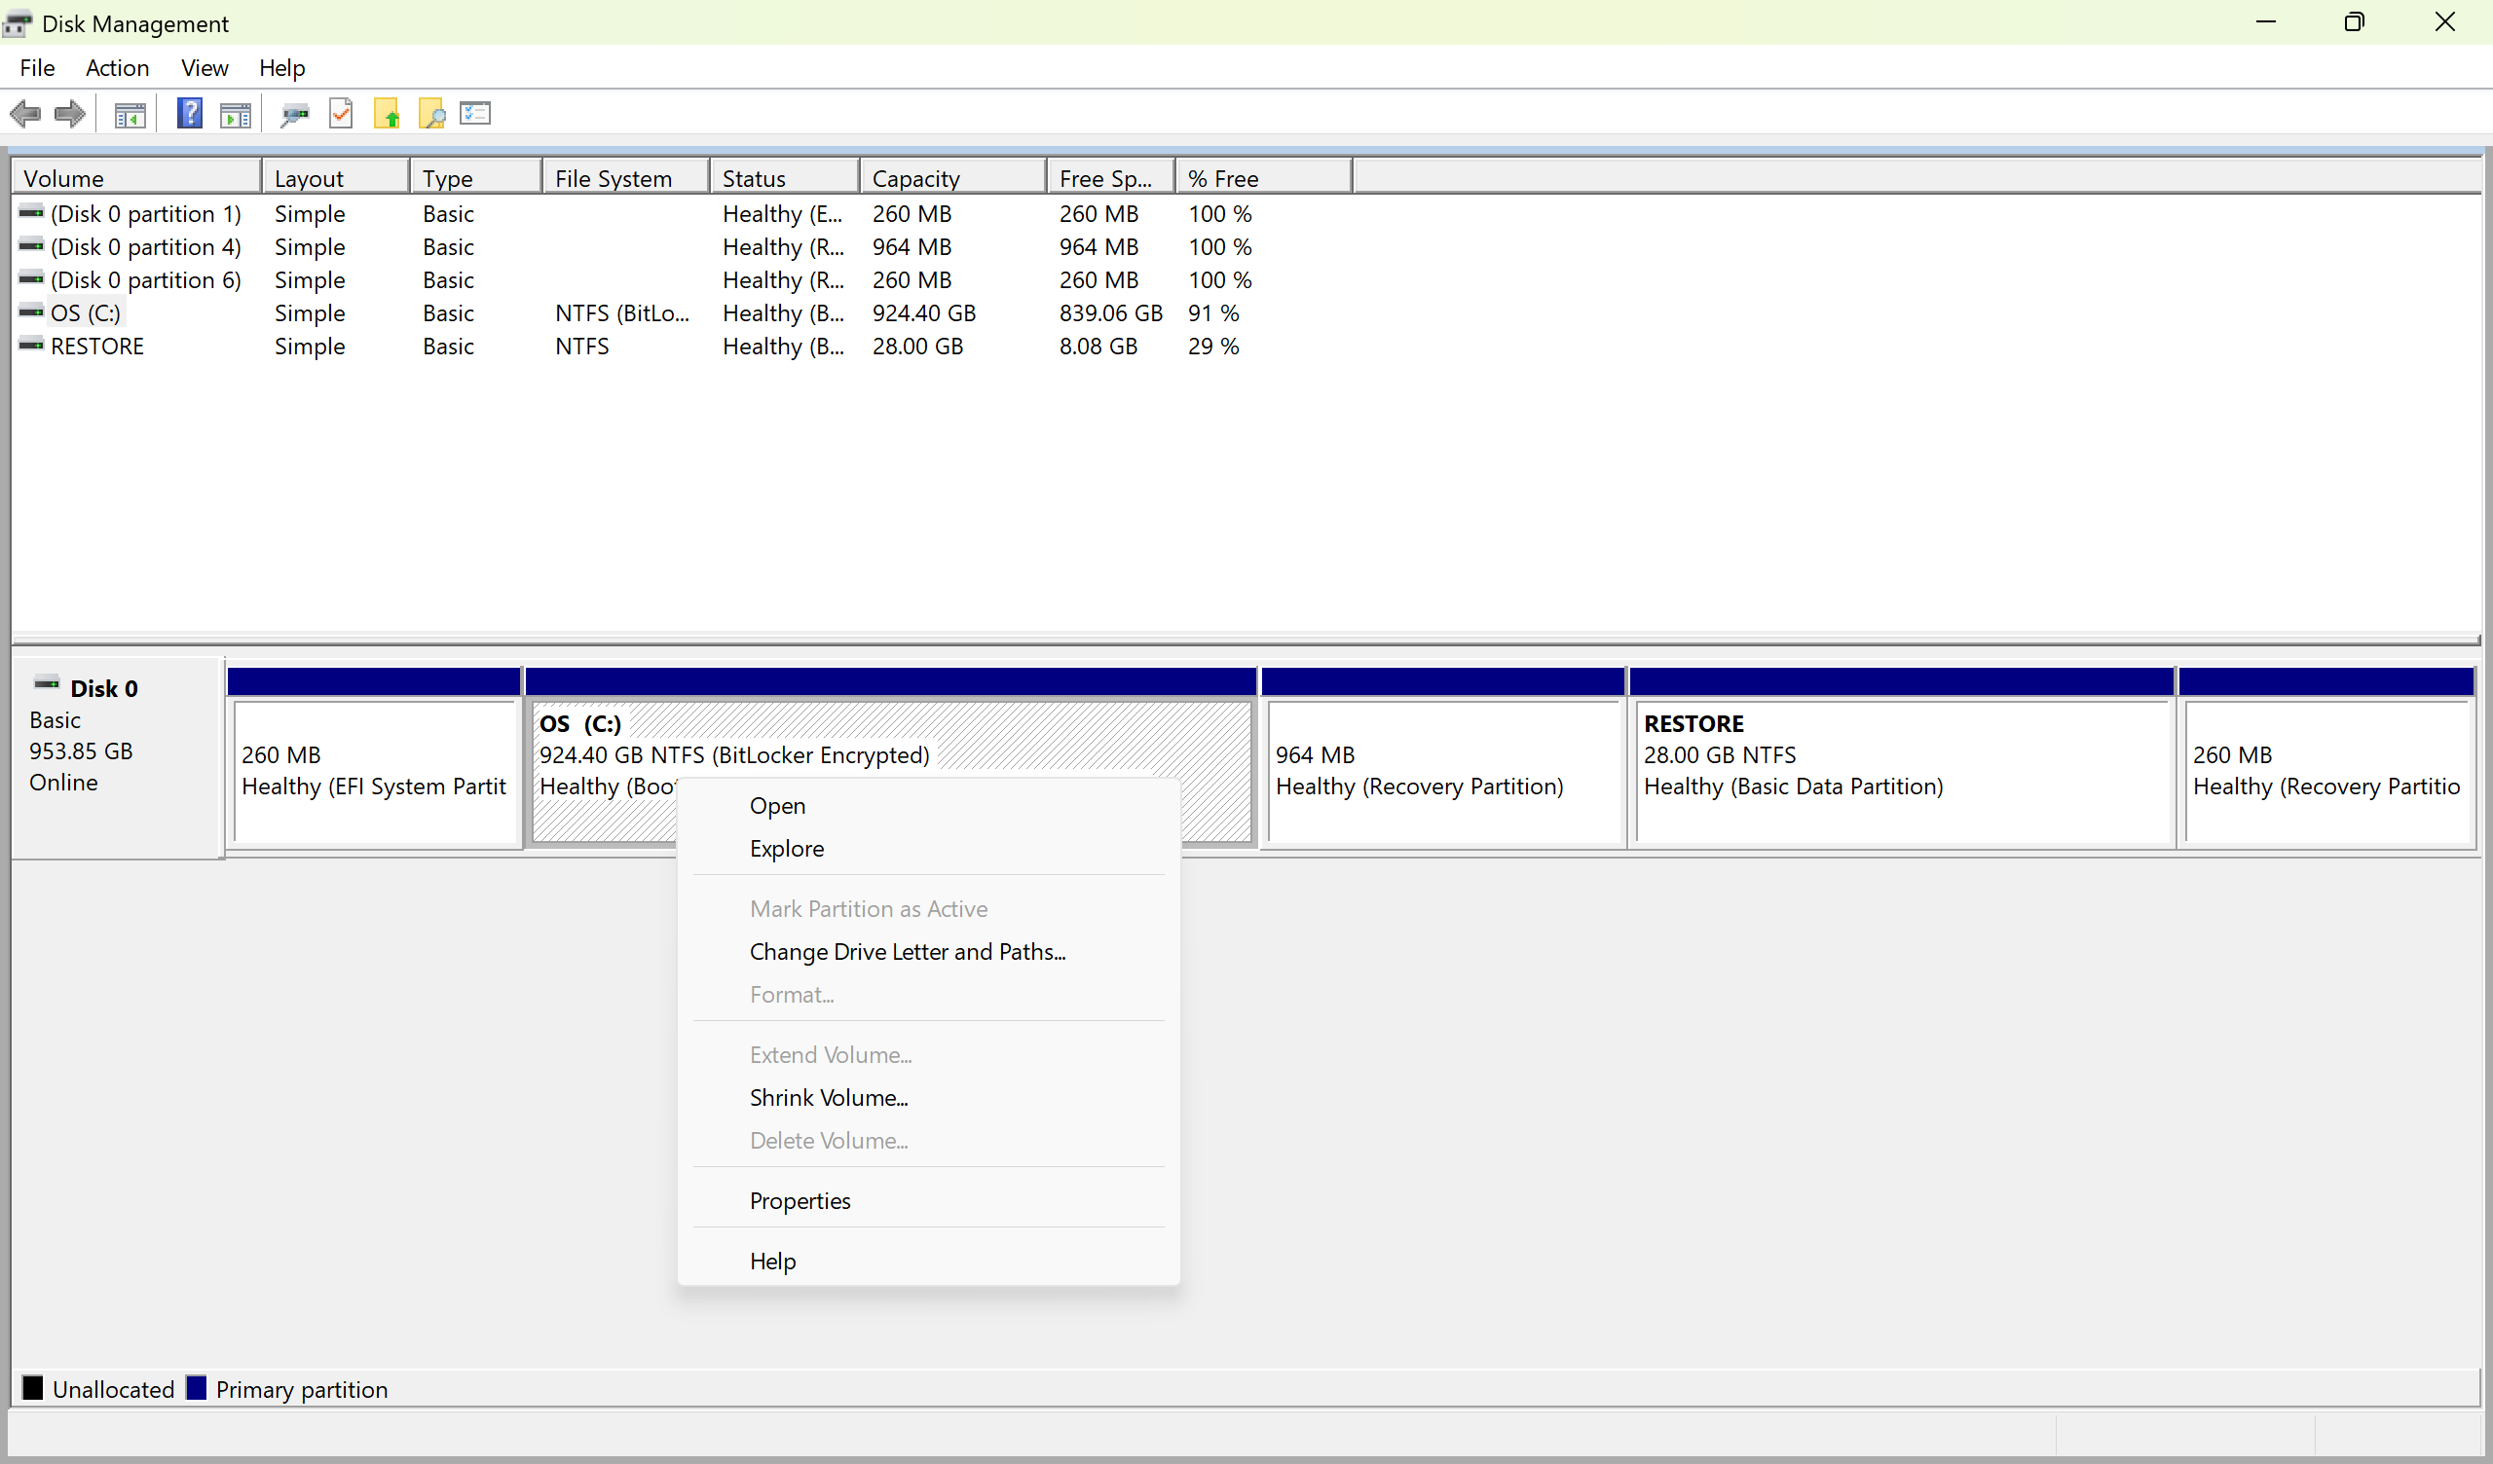This screenshot has width=2493, height=1464.
Task: Click drive icon beside OS (C:) row
Action: click(x=30, y=311)
